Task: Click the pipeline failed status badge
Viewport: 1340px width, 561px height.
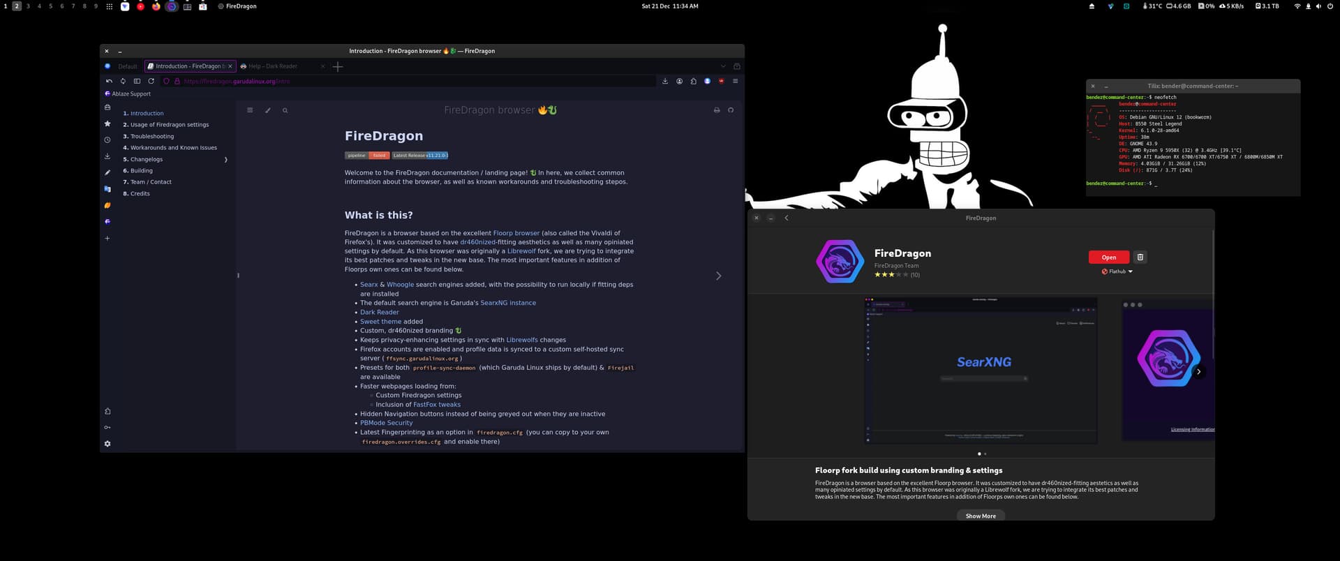Action: pyautogui.click(x=367, y=156)
